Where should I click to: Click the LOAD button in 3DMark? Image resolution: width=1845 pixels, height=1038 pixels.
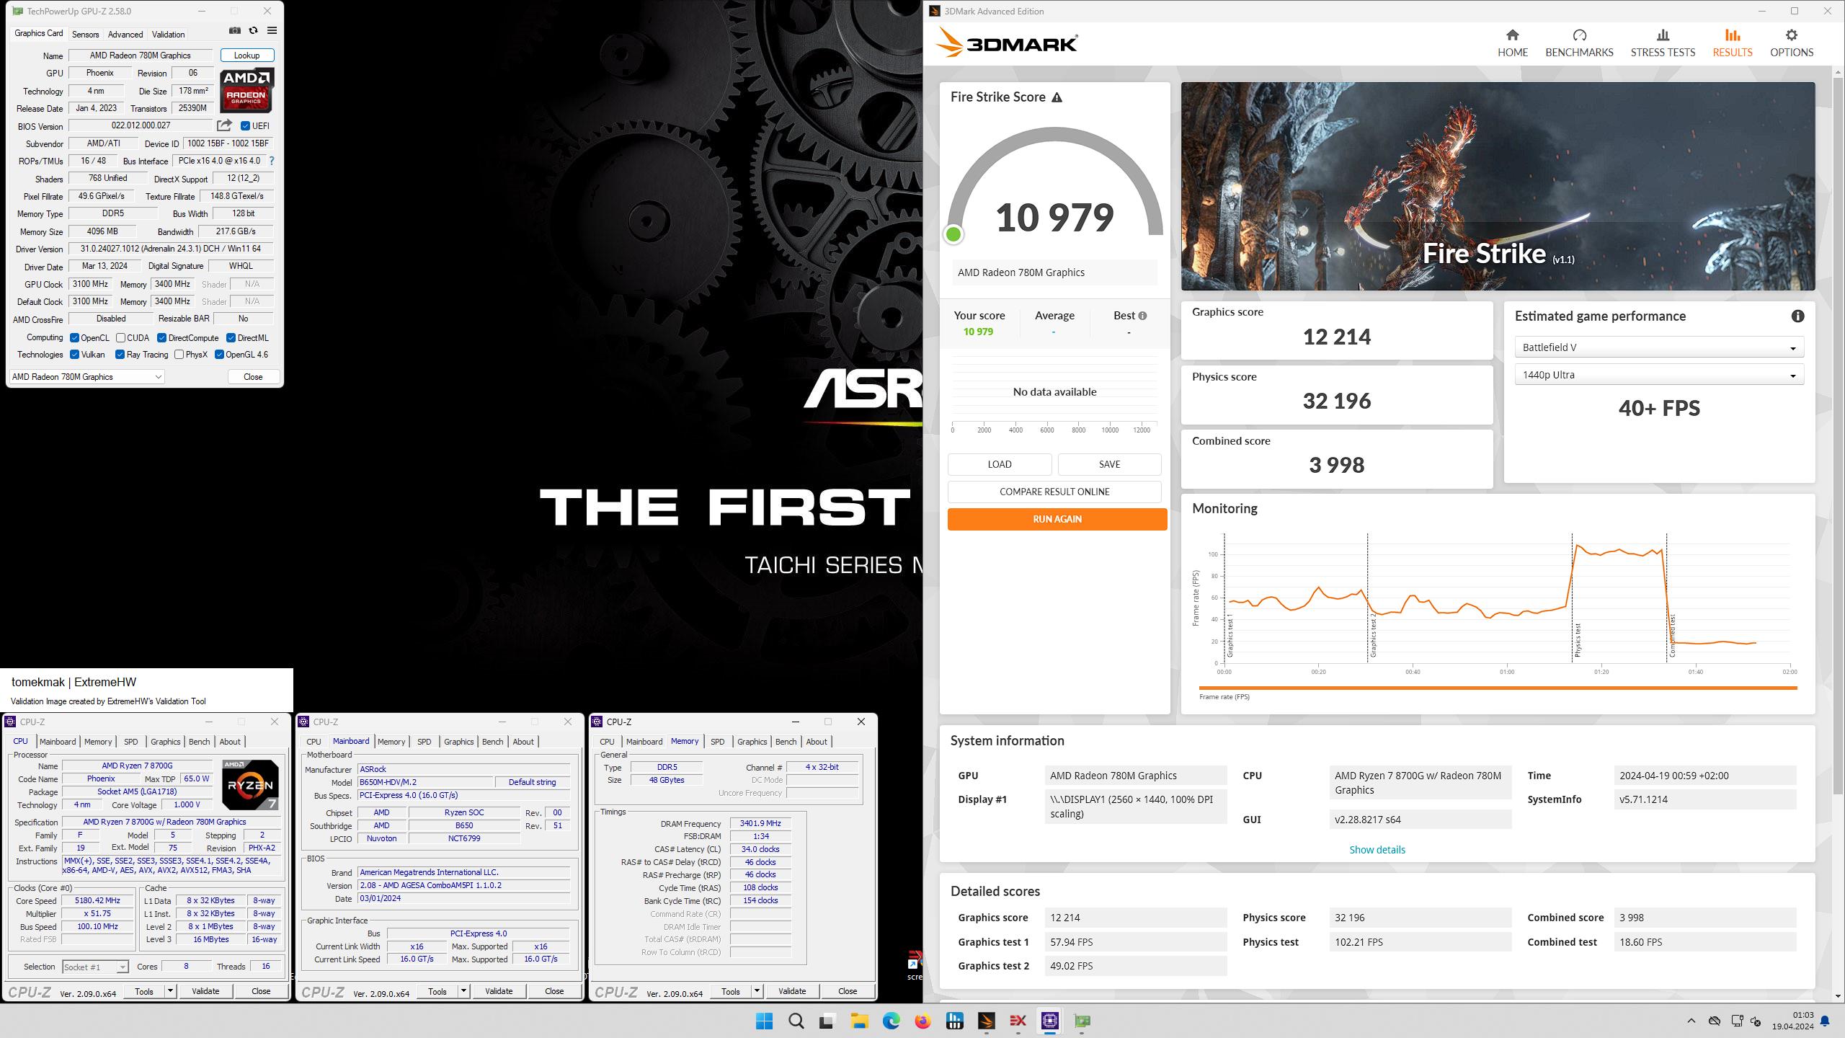(x=999, y=464)
